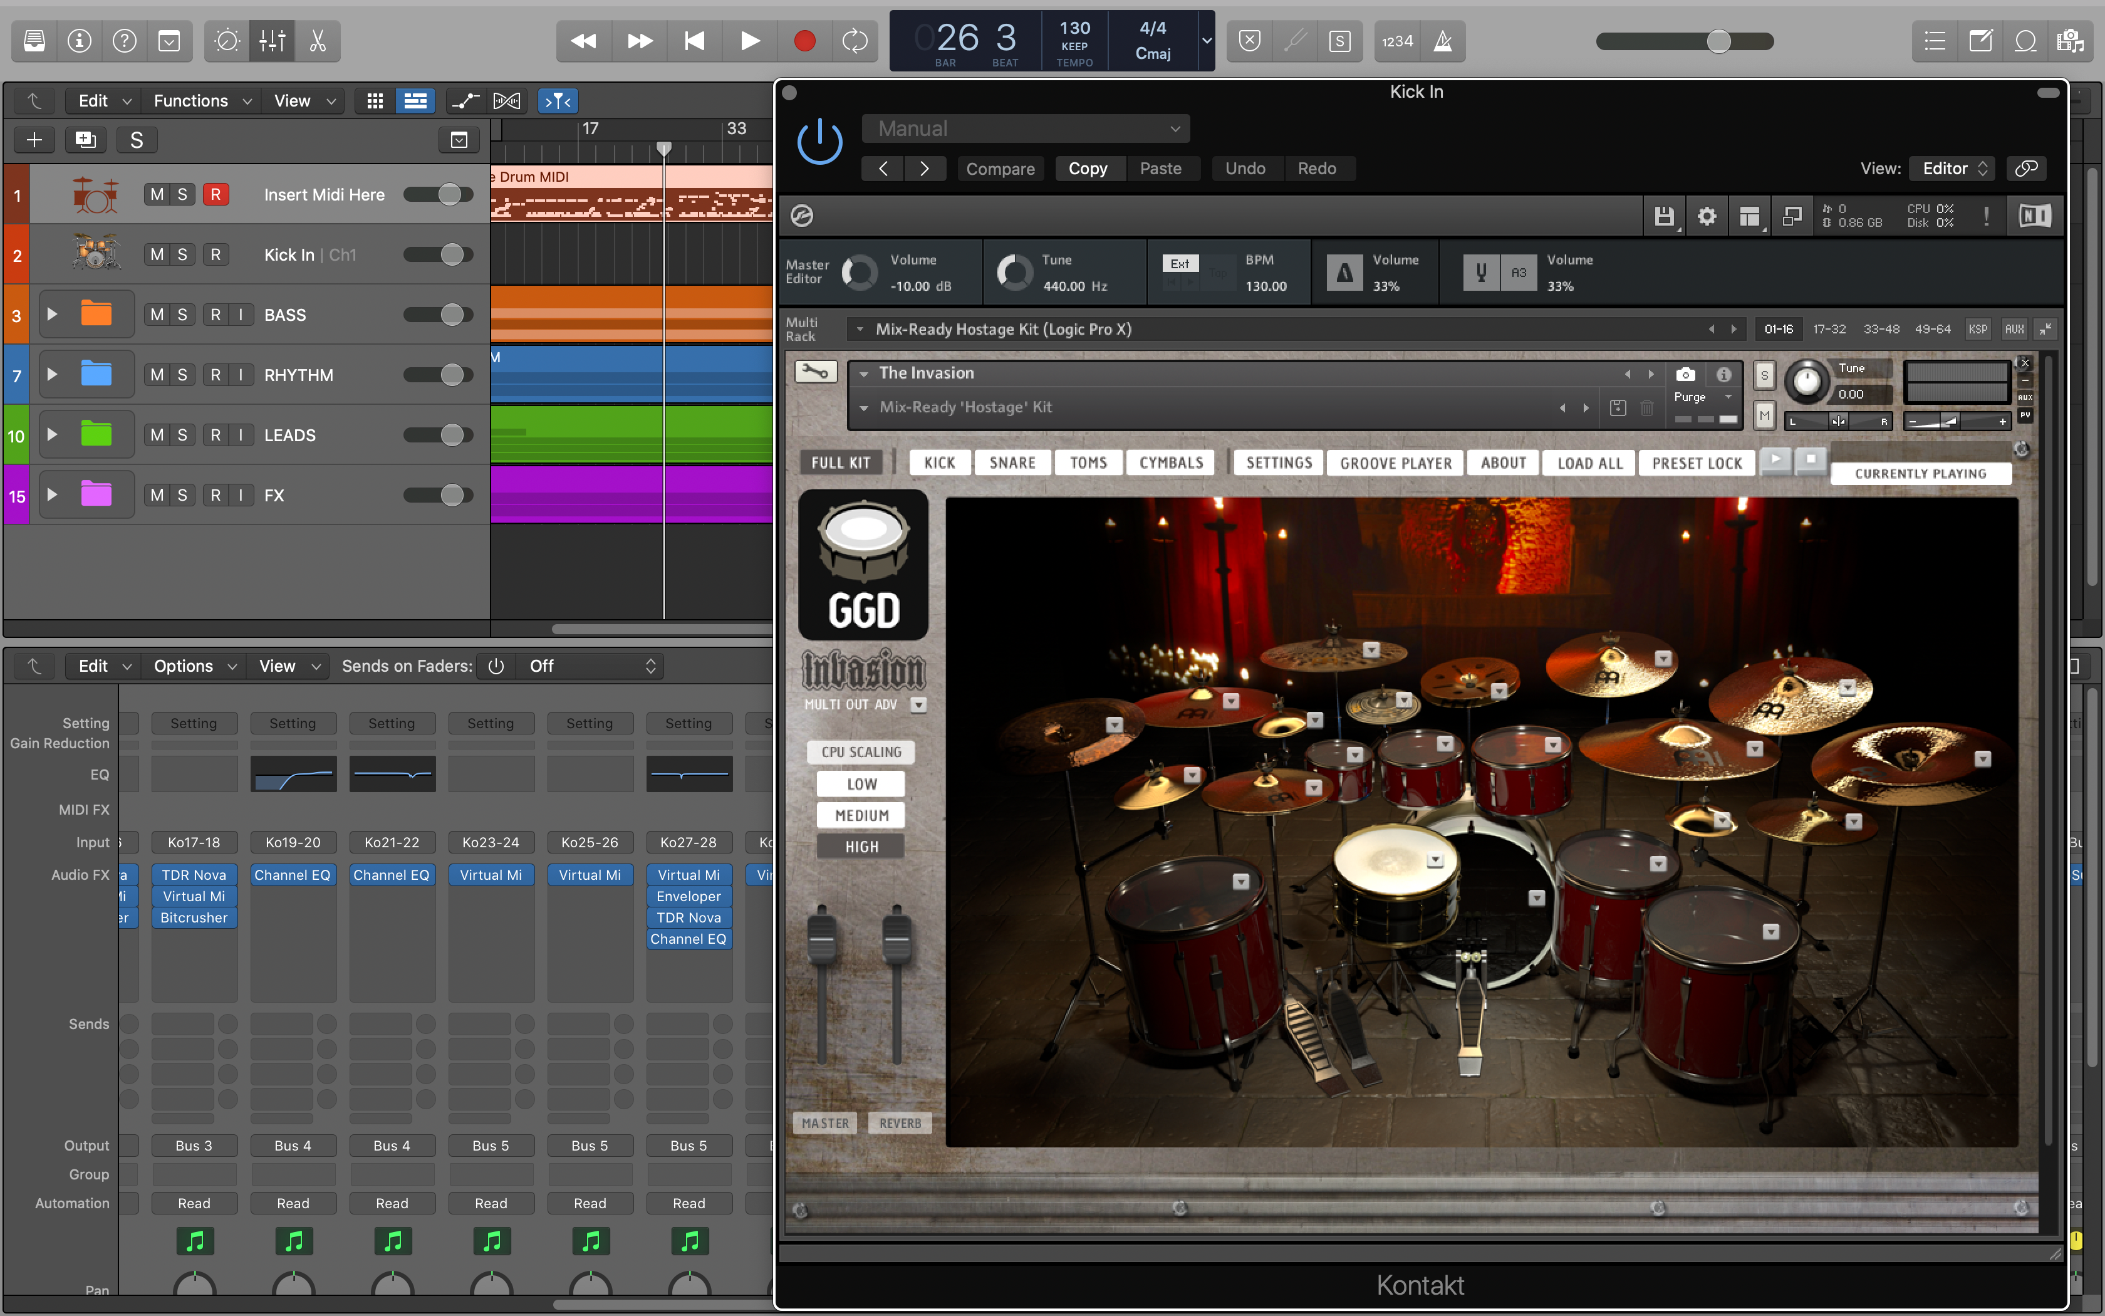
Task: Switch to the CYMBALS tab
Action: pyautogui.click(x=1171, y=463)
